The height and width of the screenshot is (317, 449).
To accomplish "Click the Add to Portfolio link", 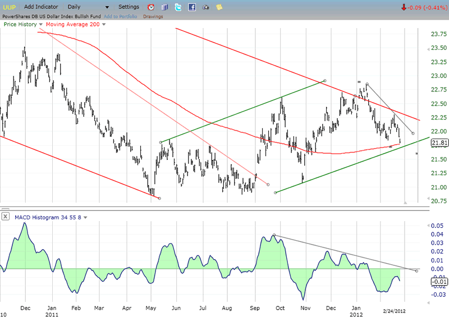I will tap(121, 16).
